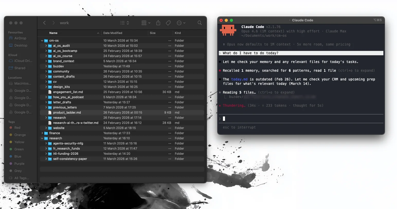Select the engagement_list.md file

122,92
